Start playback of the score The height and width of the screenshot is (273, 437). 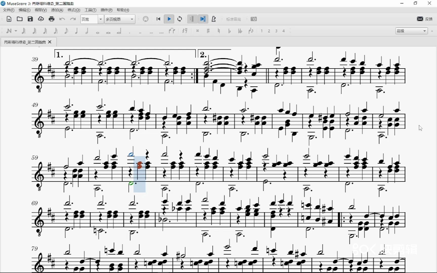click(x=169, y=19)
